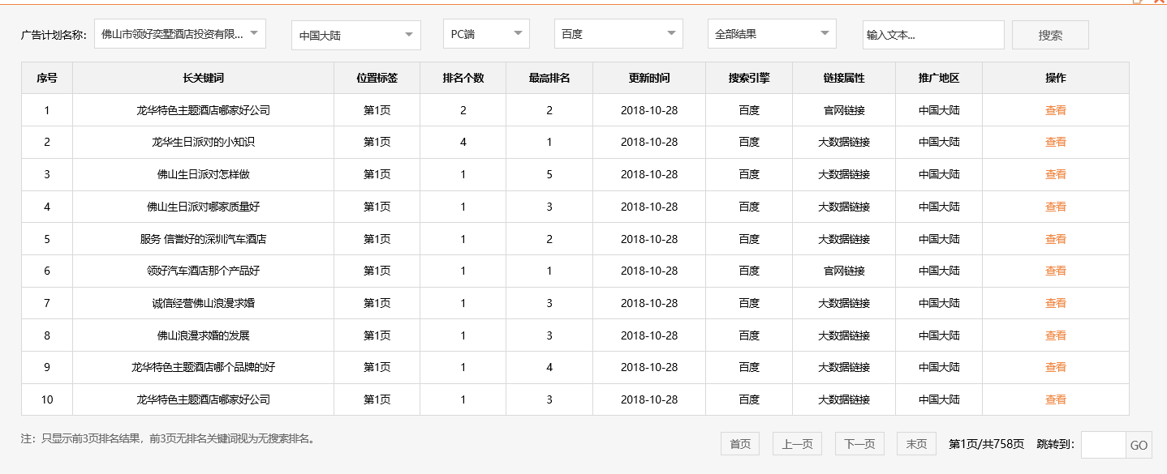Viewport: 1167px width, 474px height.
Task: Click 查看 for 佛山浪漫求婚的发展
Action: (1055, 335)
